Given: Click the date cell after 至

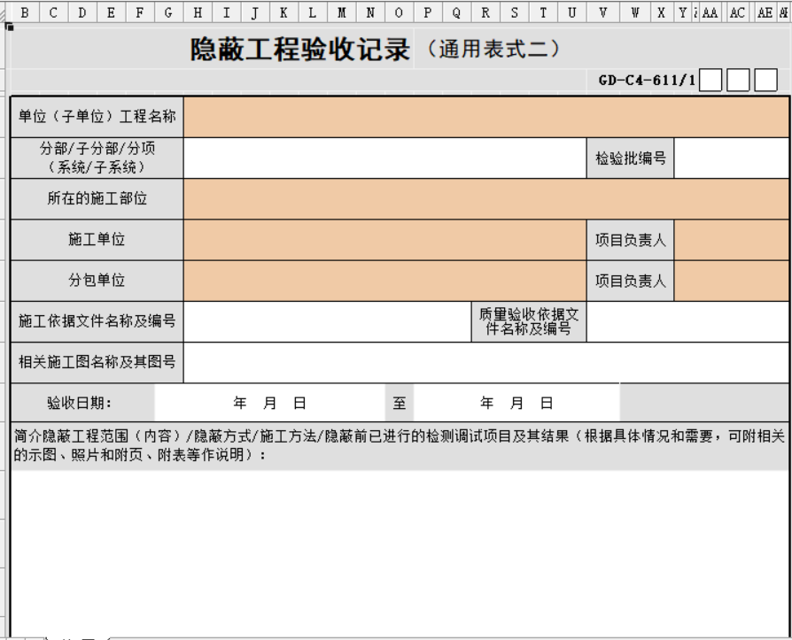Looking at the screenshot, I should tap(514, 398).
